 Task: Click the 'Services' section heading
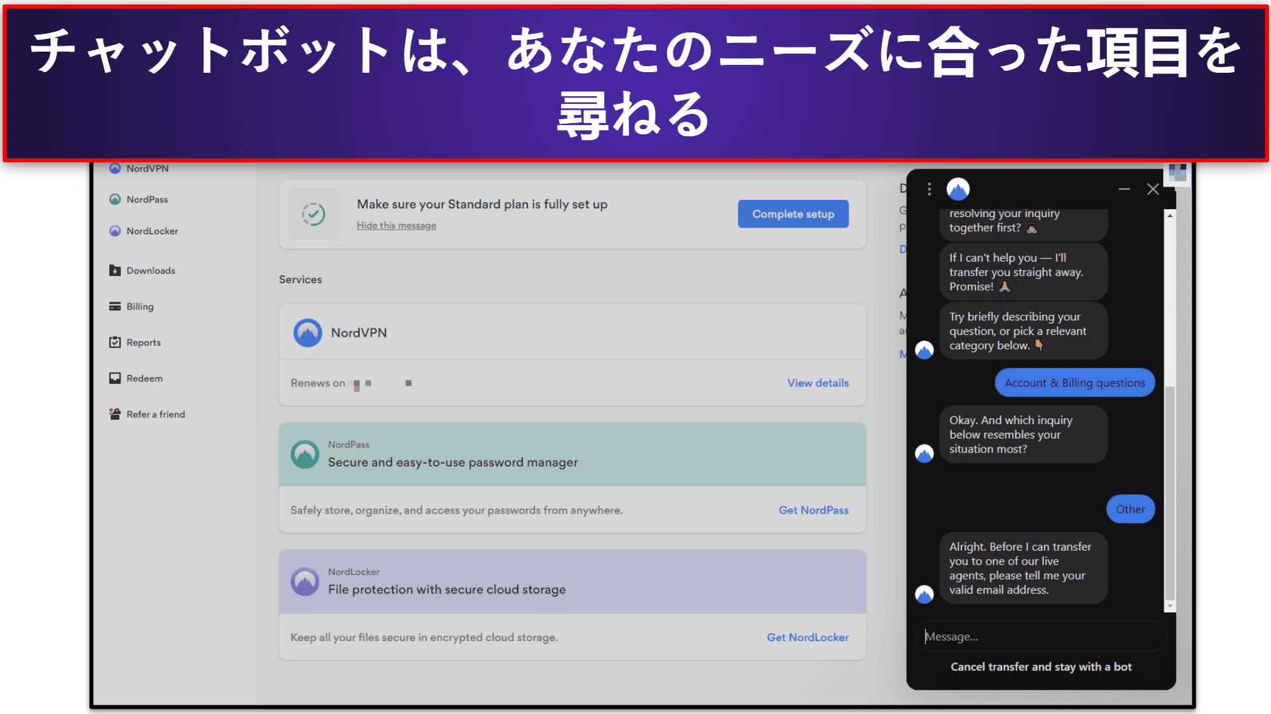300,279
